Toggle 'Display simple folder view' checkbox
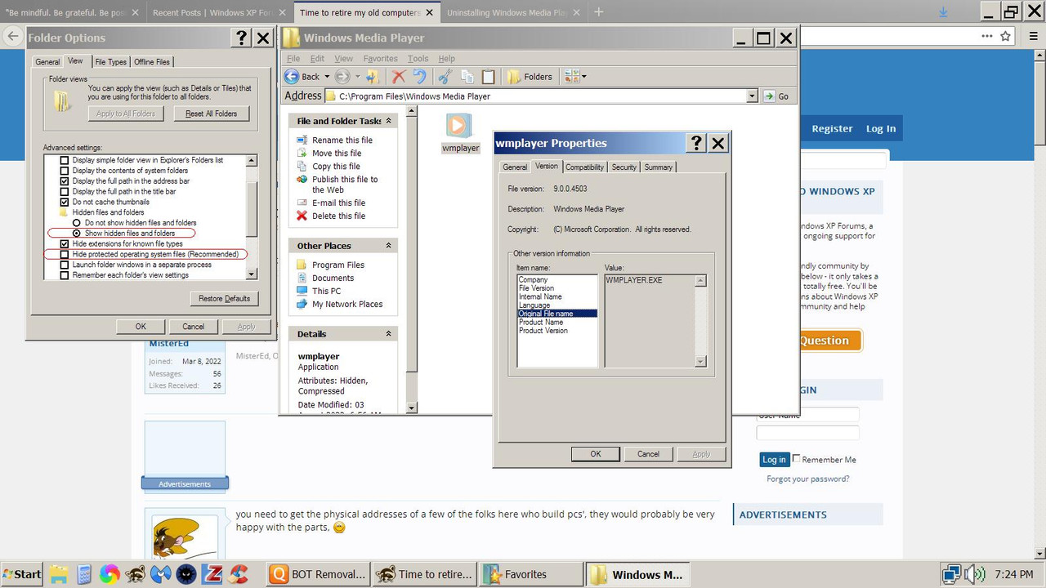This screenshot has width=1046, height=588. pyautogui.click(x=65, y=160)
